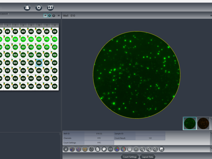Click the palette icon in bottom toolbar
This screenshot has height=159, width=212.
(104, 149)
